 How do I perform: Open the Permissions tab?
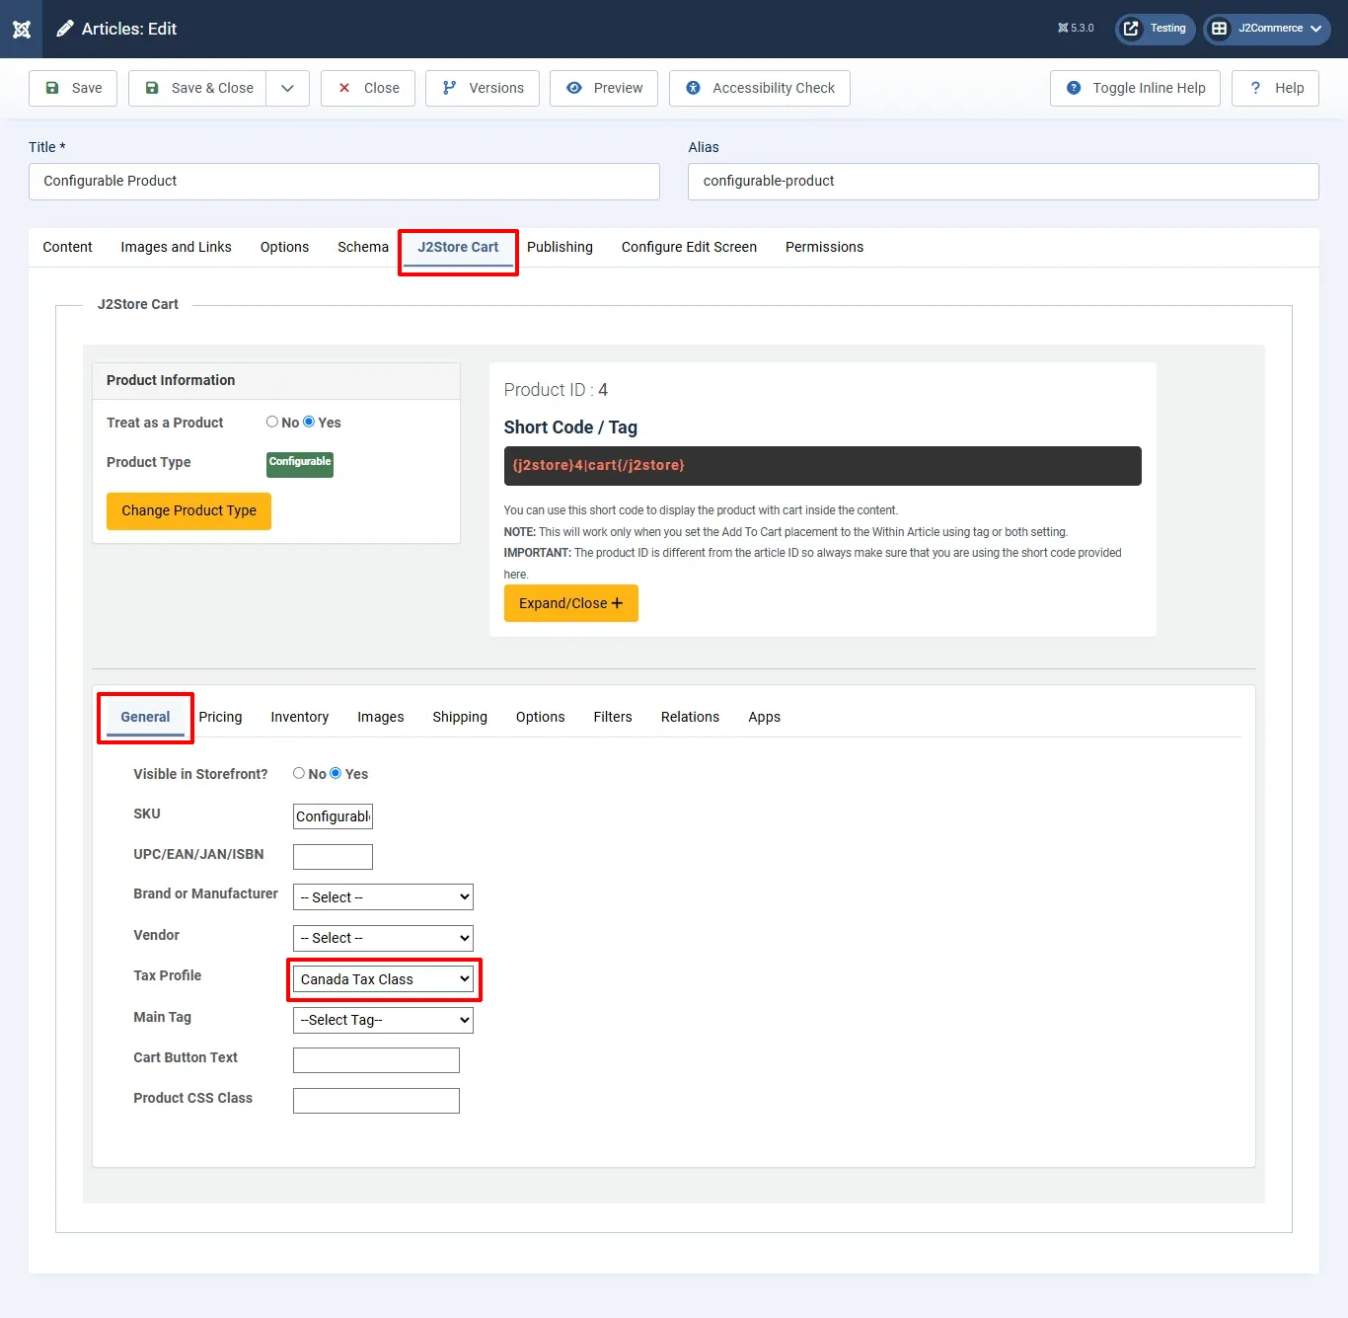[x=824, y=247]
